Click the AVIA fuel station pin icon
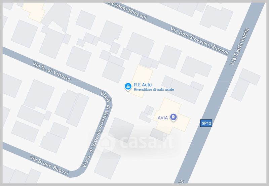The image size is (269, 186). click(174, 117)
